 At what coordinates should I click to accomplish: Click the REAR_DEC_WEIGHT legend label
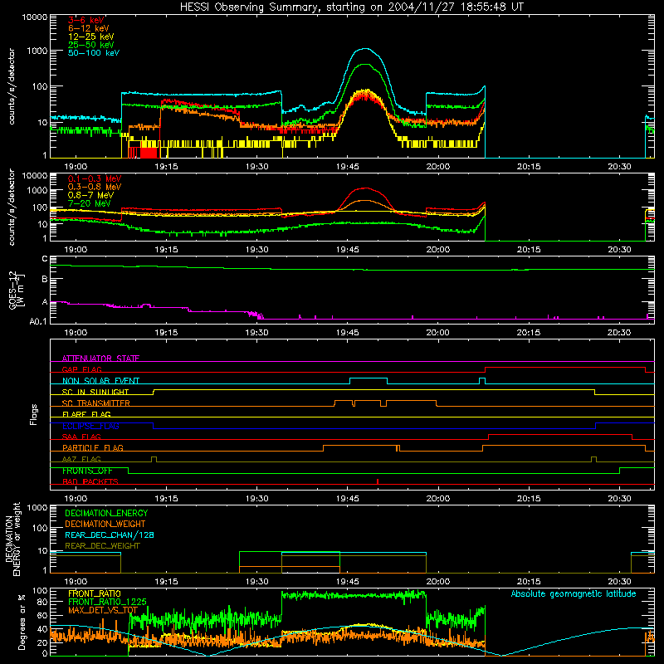pos(102,546)
